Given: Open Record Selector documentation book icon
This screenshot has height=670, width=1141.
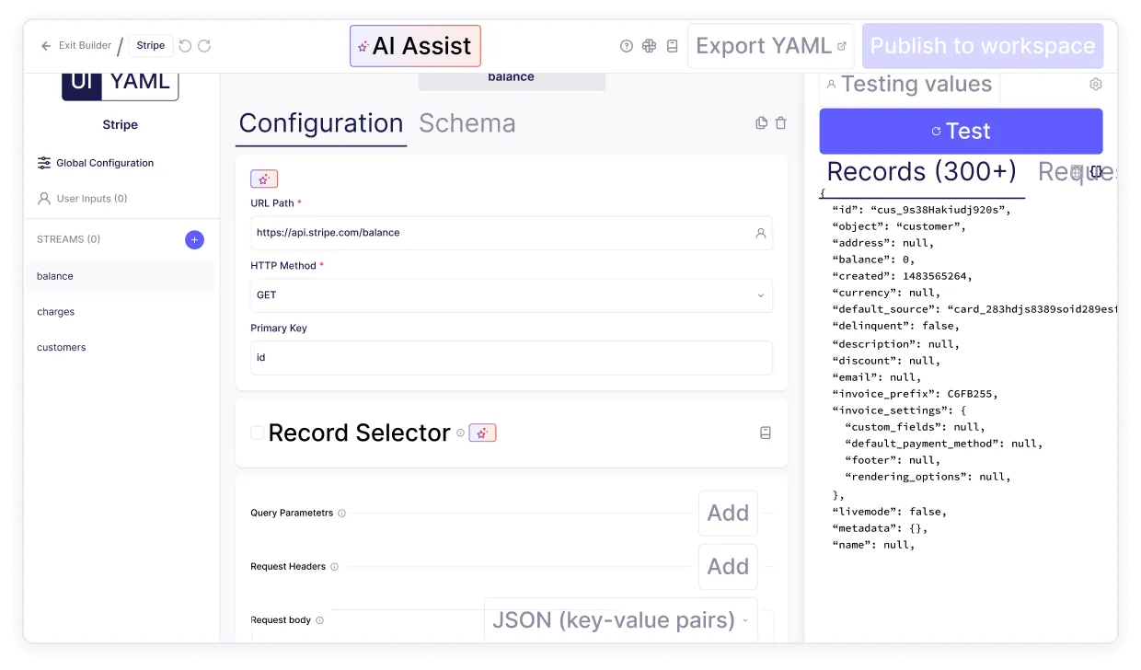Looking at the screenshot, I should pos(766,433).
